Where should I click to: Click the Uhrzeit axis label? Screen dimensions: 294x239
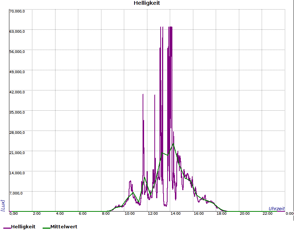click(x=277, y=208)
